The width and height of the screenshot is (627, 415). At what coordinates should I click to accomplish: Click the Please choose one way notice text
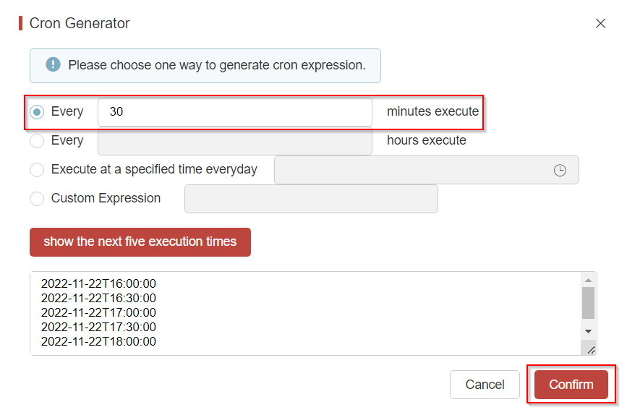[217, 65]
